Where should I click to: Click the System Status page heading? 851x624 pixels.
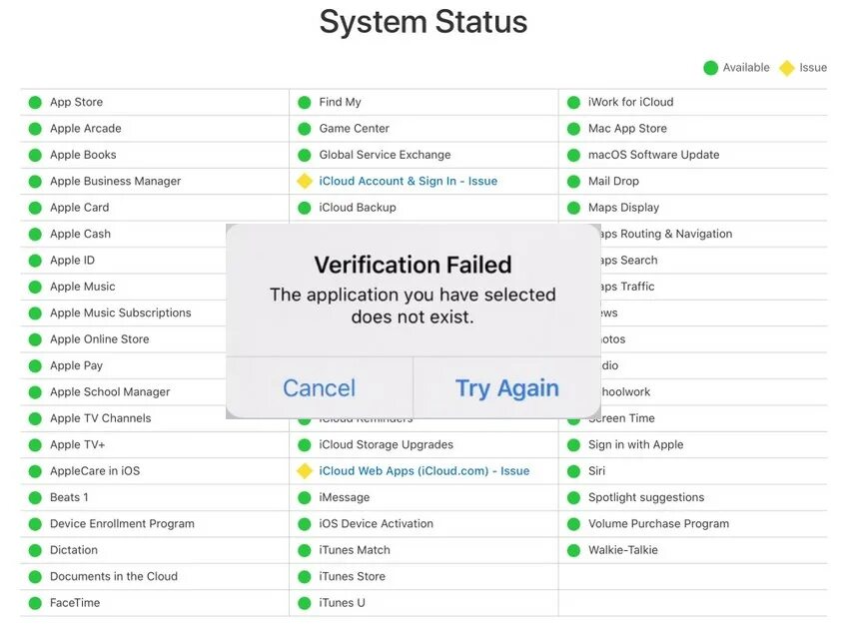[x=424, y=22]
